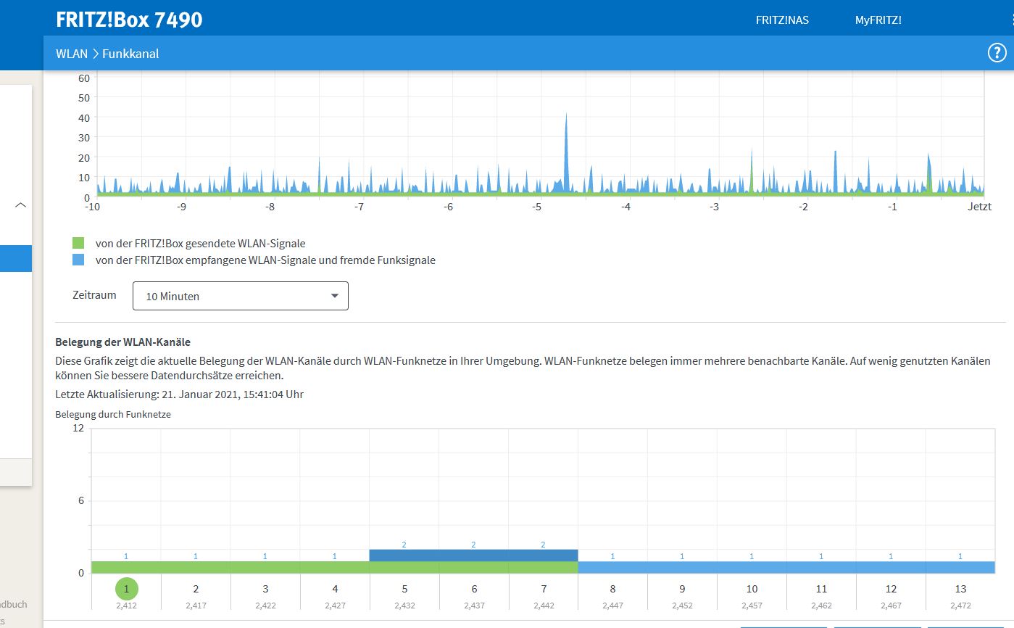Select channel 7 in the channel chart

(544, 589)
